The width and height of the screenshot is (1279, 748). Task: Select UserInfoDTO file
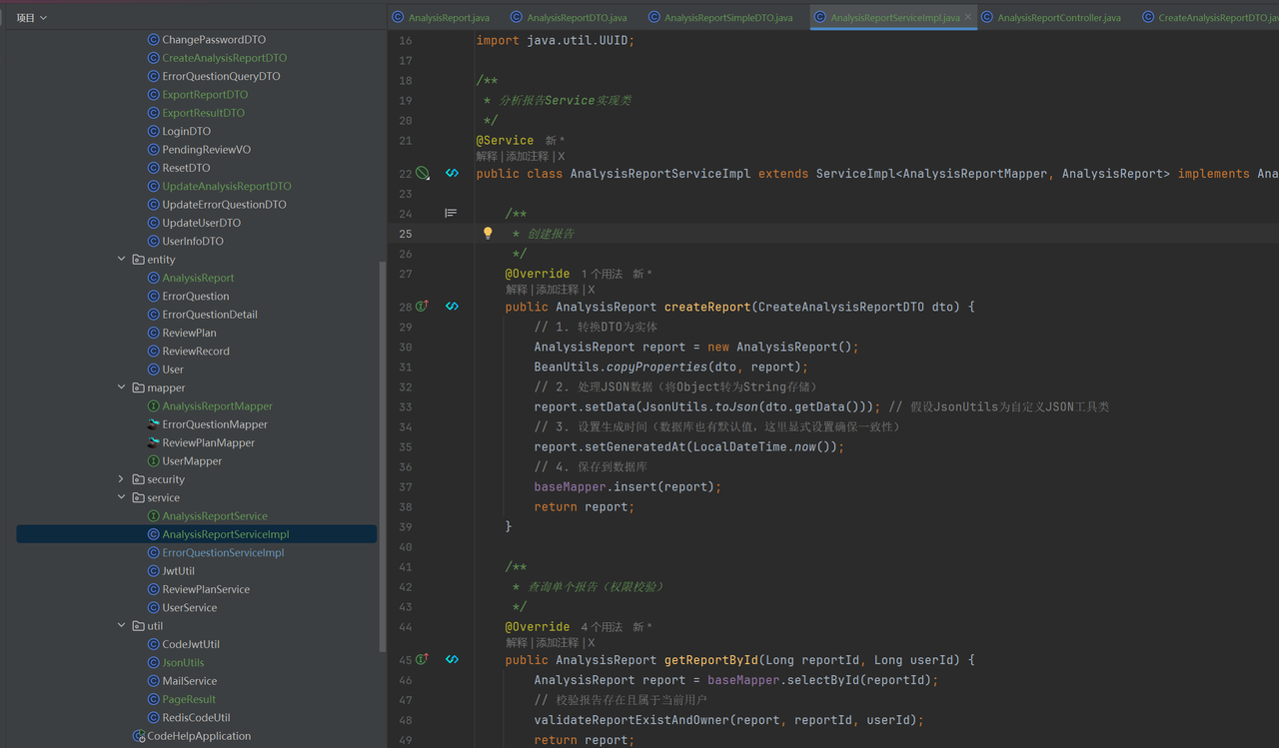193,241
